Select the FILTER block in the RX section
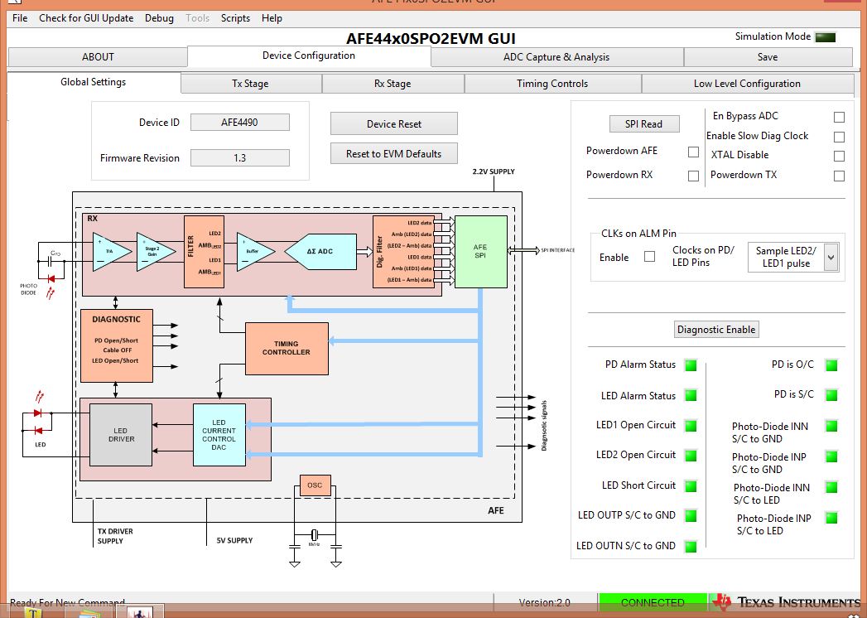 tap(204, 252)
